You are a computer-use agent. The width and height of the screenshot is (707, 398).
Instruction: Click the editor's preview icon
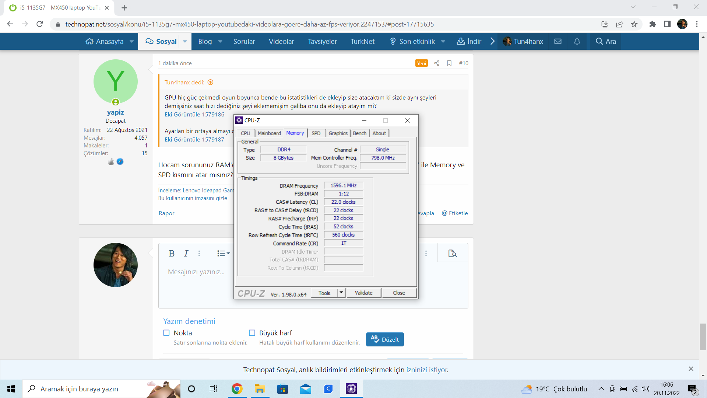(453, 254)
